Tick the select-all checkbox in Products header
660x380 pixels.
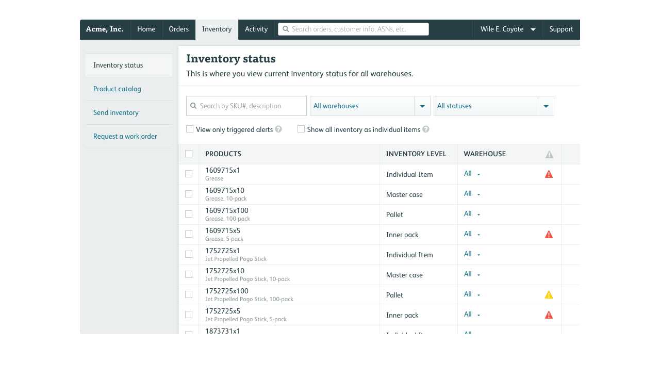(x=189, y=154)
